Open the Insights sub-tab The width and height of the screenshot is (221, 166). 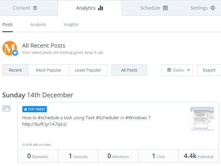[71, 24]
